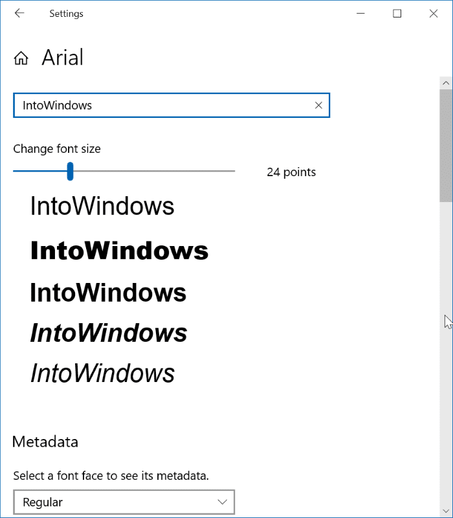Click the maximize icon in the title bar

coord(397,13)
